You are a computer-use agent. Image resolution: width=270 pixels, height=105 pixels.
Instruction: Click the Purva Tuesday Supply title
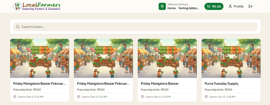pos(221,83)
